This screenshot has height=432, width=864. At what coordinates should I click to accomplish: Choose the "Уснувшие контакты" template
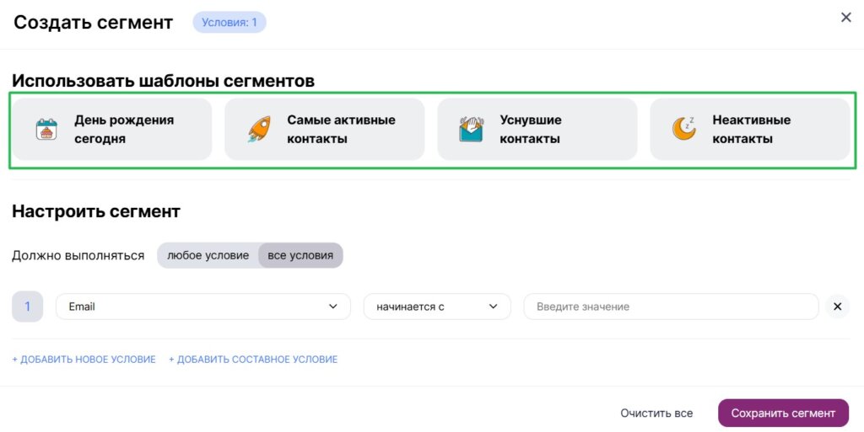tap(531, 130)
